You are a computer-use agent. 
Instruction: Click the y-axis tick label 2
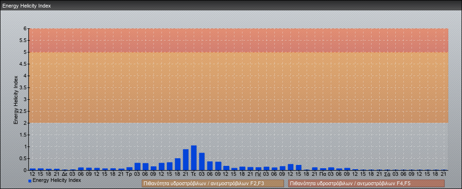click(26, 123)
